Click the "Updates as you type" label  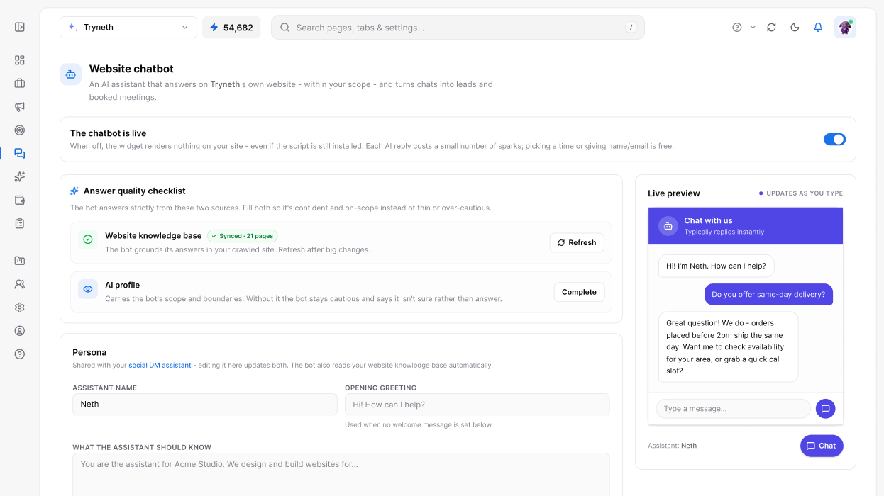pos(801,193)
